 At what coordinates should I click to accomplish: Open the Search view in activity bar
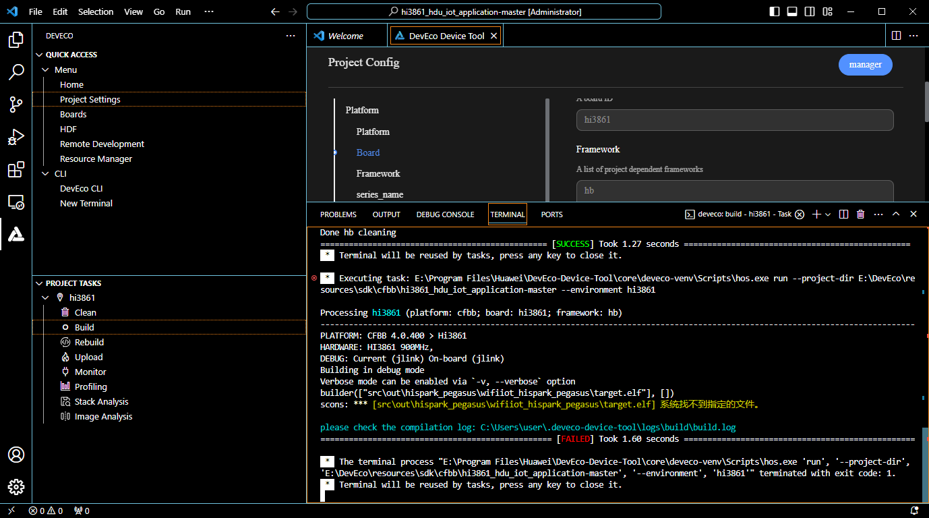point(16,72)
